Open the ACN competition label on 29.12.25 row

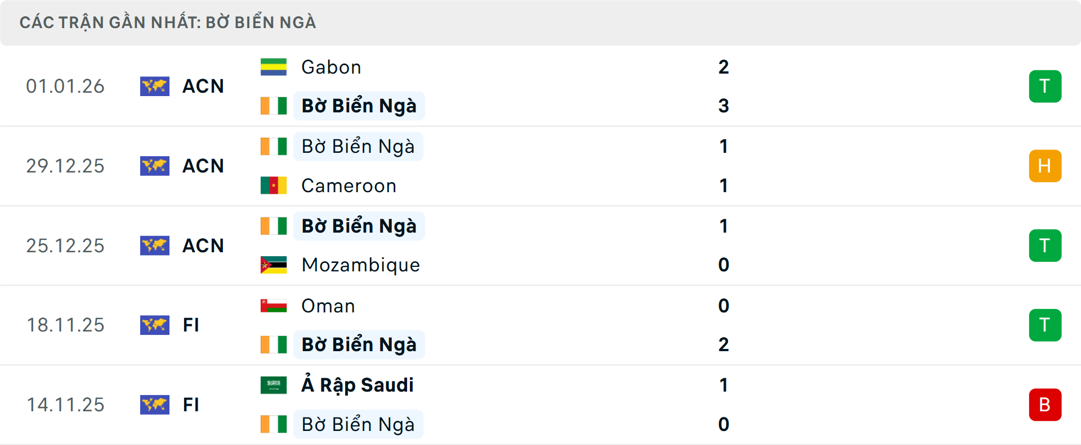pyautogui.click(x=203, y=166)
